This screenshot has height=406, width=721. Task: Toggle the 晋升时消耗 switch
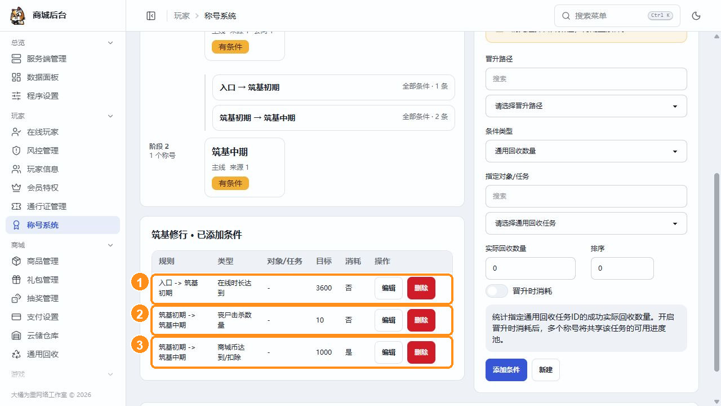click(497, 291)
